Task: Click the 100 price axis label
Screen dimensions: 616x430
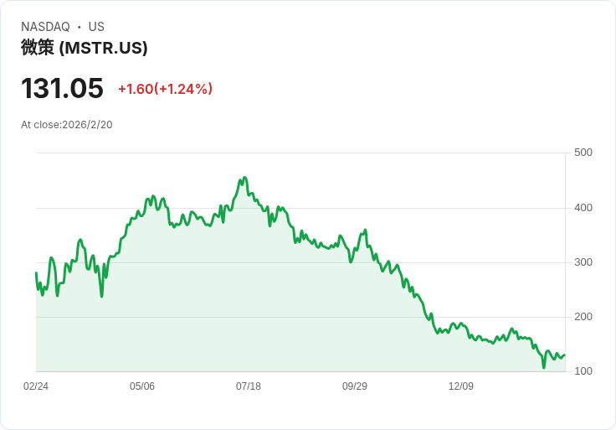Action: coord(583,371)
